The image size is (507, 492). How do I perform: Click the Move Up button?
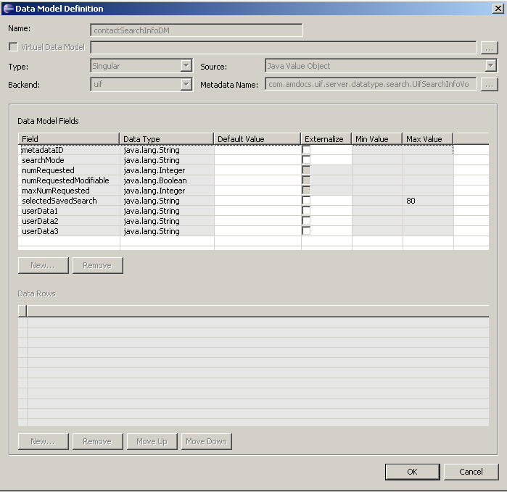click(152, 441)
